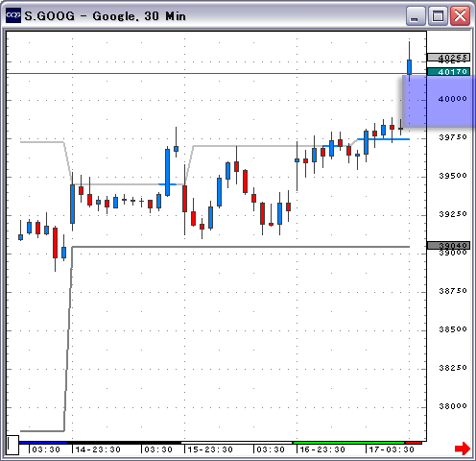Screen dimensions: 476x461
Task: Click the 38000 price axis label
Action: (x=453, y=406)
